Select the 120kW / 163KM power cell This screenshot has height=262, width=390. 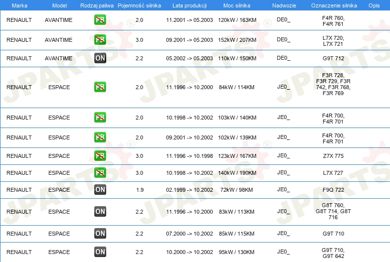pos(237,20)
